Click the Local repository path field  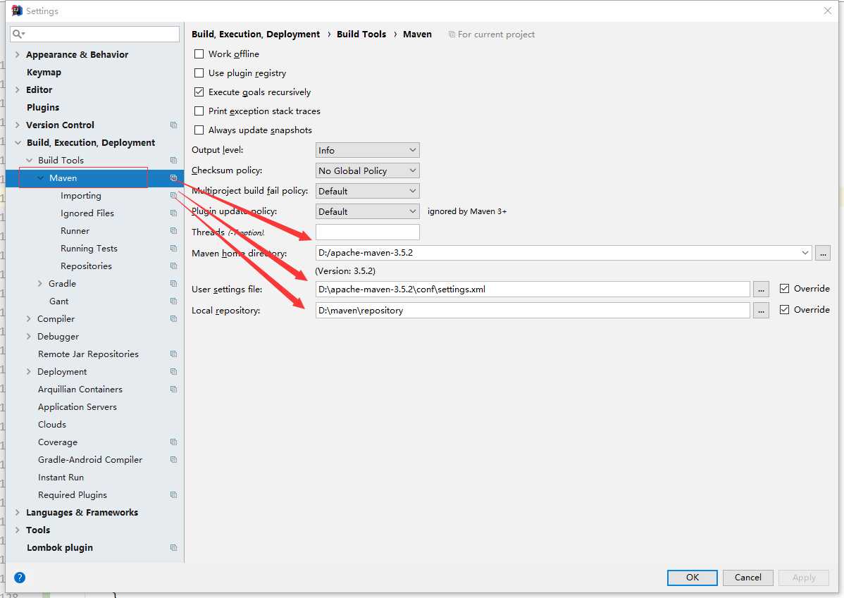click(533, 310)
